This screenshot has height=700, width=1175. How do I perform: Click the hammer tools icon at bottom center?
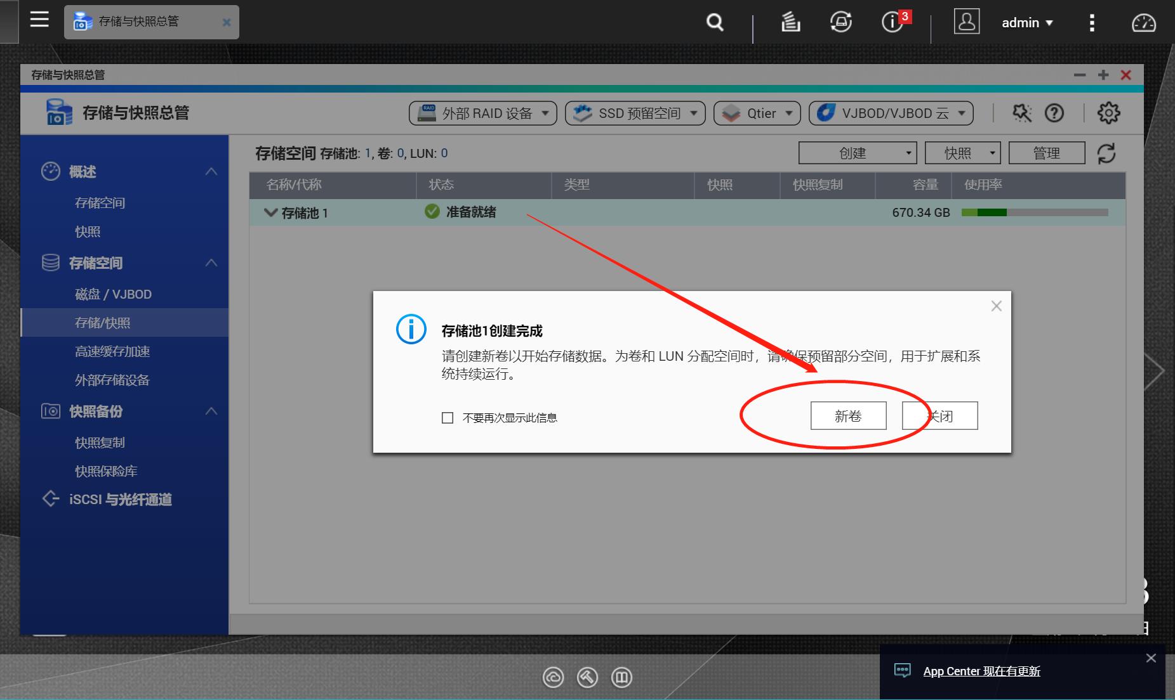pyautogui.click(x=587, y=677)
